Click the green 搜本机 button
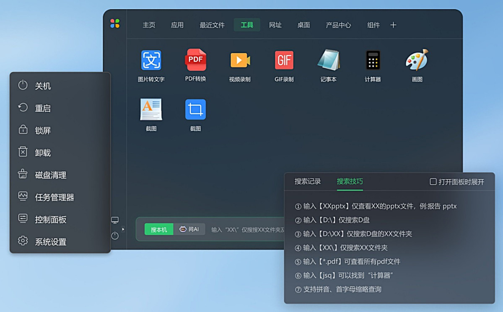503x312 pixels. 159,229
